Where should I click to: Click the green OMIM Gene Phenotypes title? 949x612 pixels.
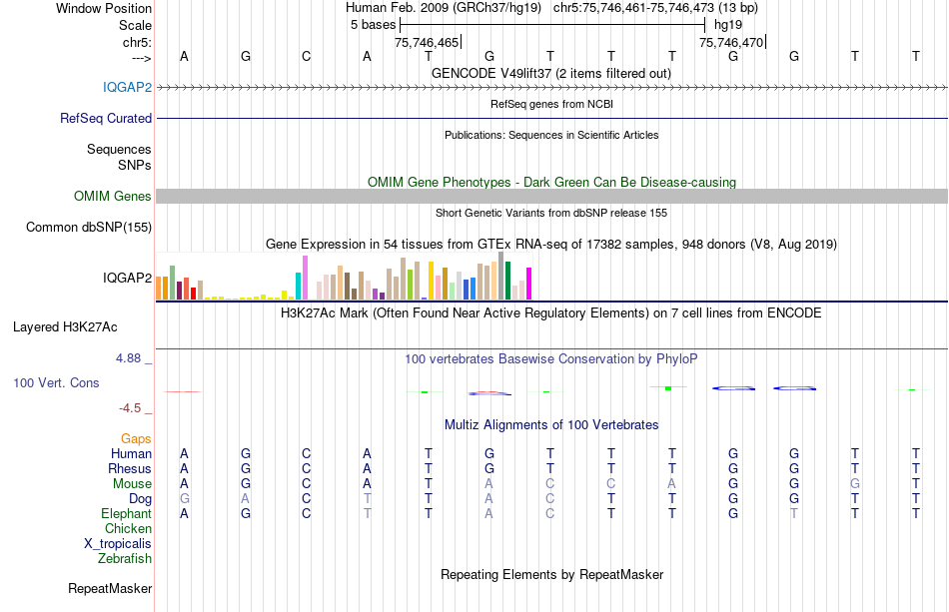click(551, 182)
